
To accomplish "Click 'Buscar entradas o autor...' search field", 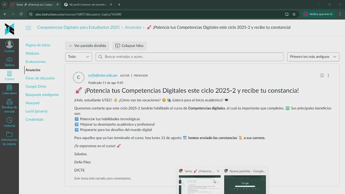I will [x=189, y=57].
